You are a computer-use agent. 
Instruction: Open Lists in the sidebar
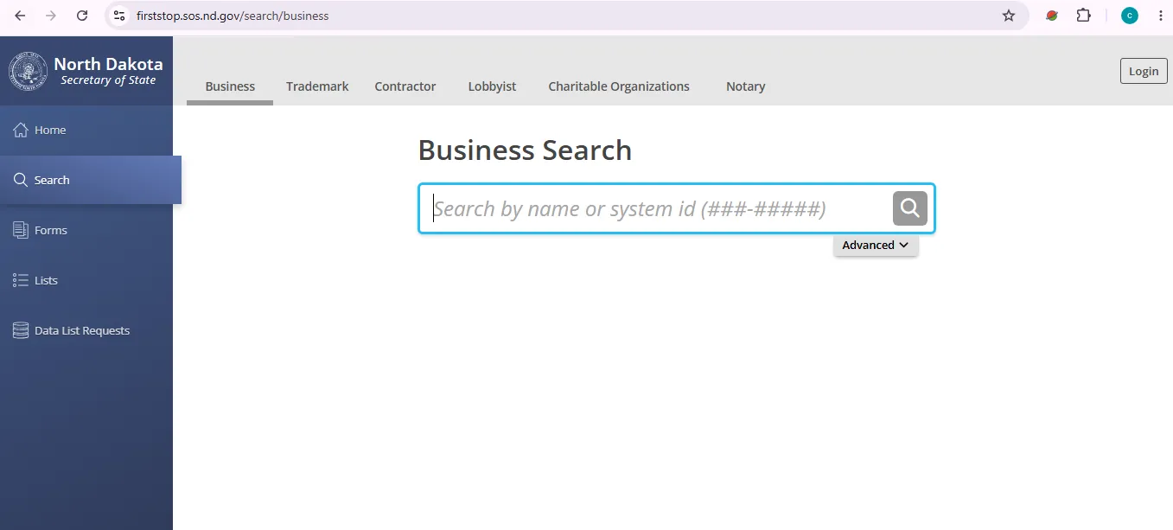(86, 280)
